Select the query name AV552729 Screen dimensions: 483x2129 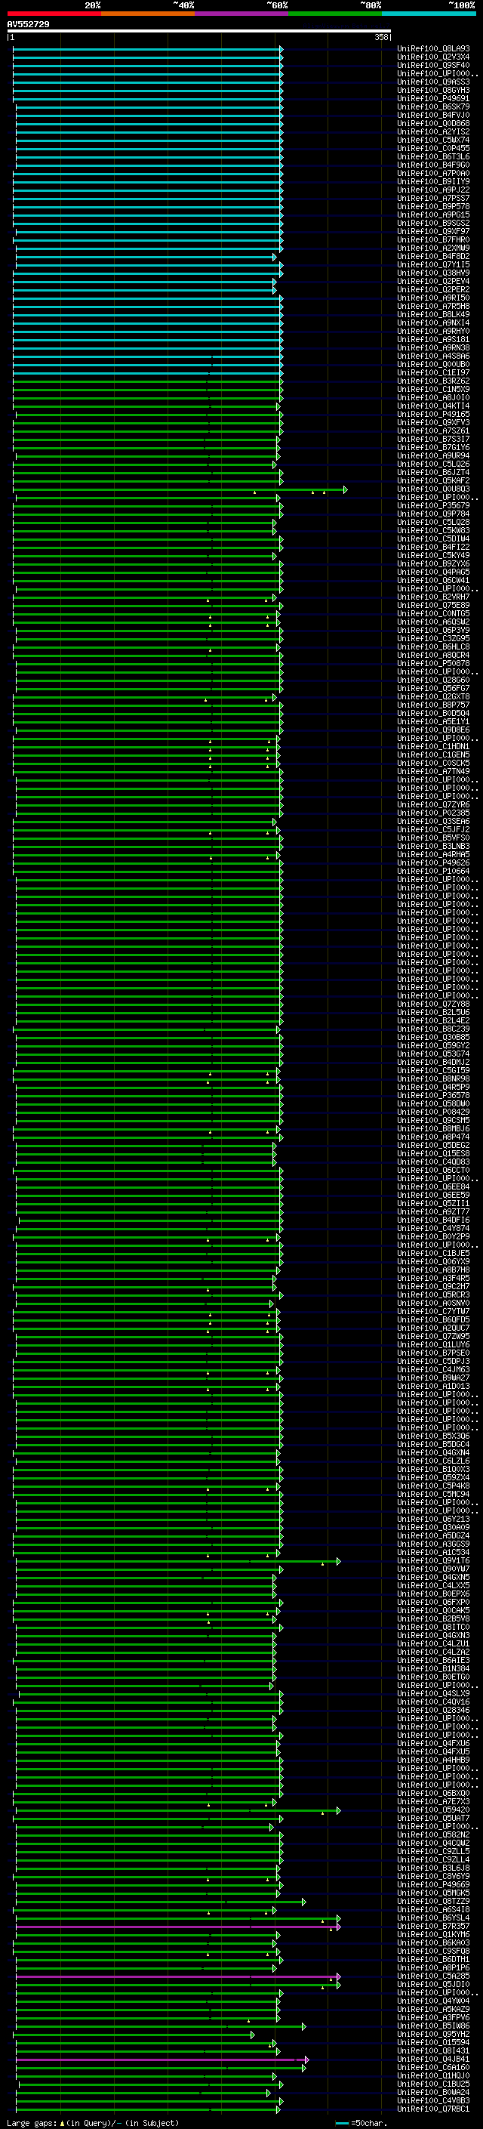pos(28,25)
